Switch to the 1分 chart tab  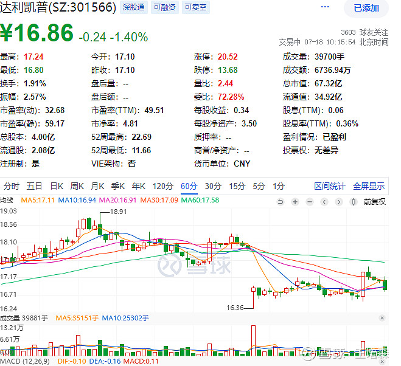[x=279, y=186]
